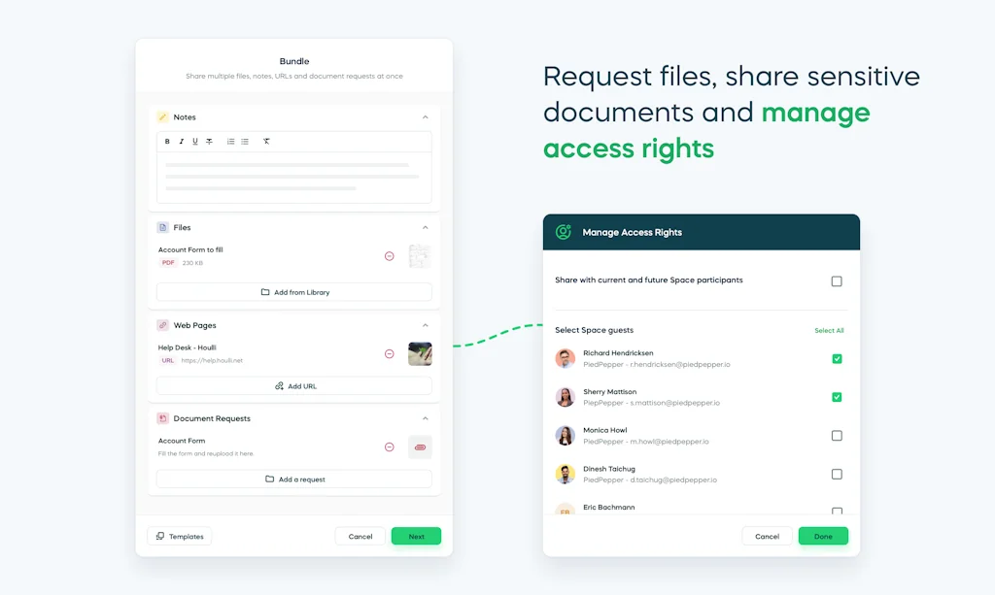This screenshot has width=995, height=595.
Task: Insert numbered list in Notes editor
Action: [x=230, y=142]
